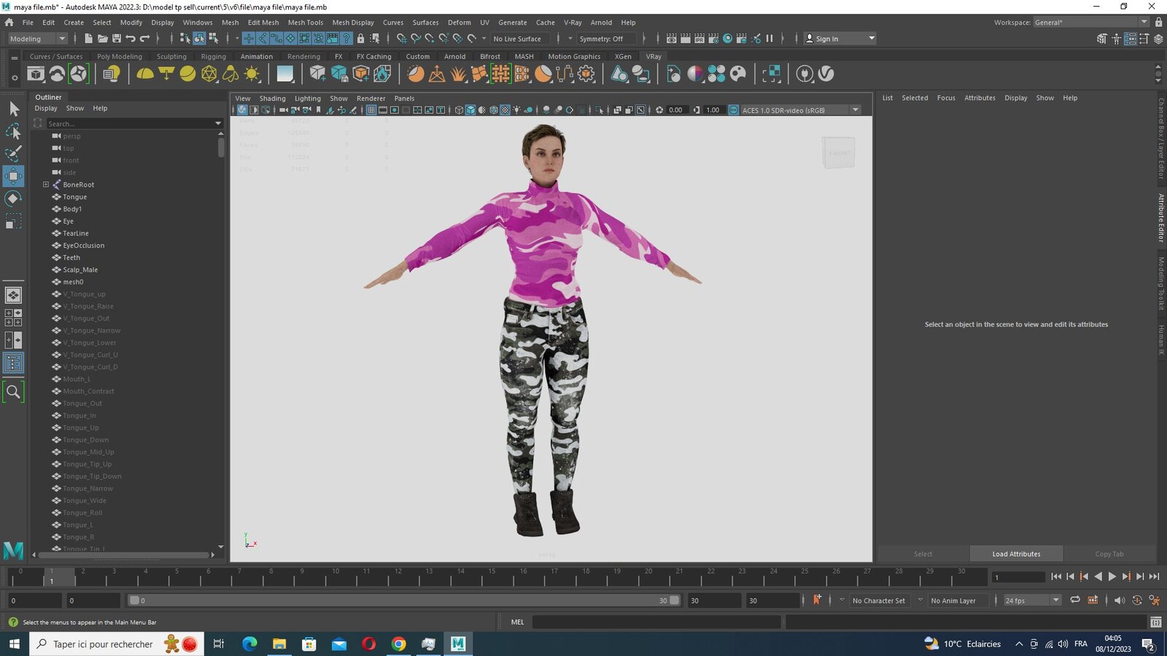1167x656 pixels.
Task: Click the New Scene icon
Action: (88, 39)
